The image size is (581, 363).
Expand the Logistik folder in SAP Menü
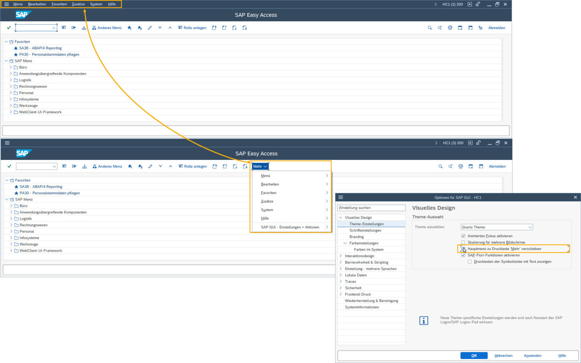tap(10, 80)
